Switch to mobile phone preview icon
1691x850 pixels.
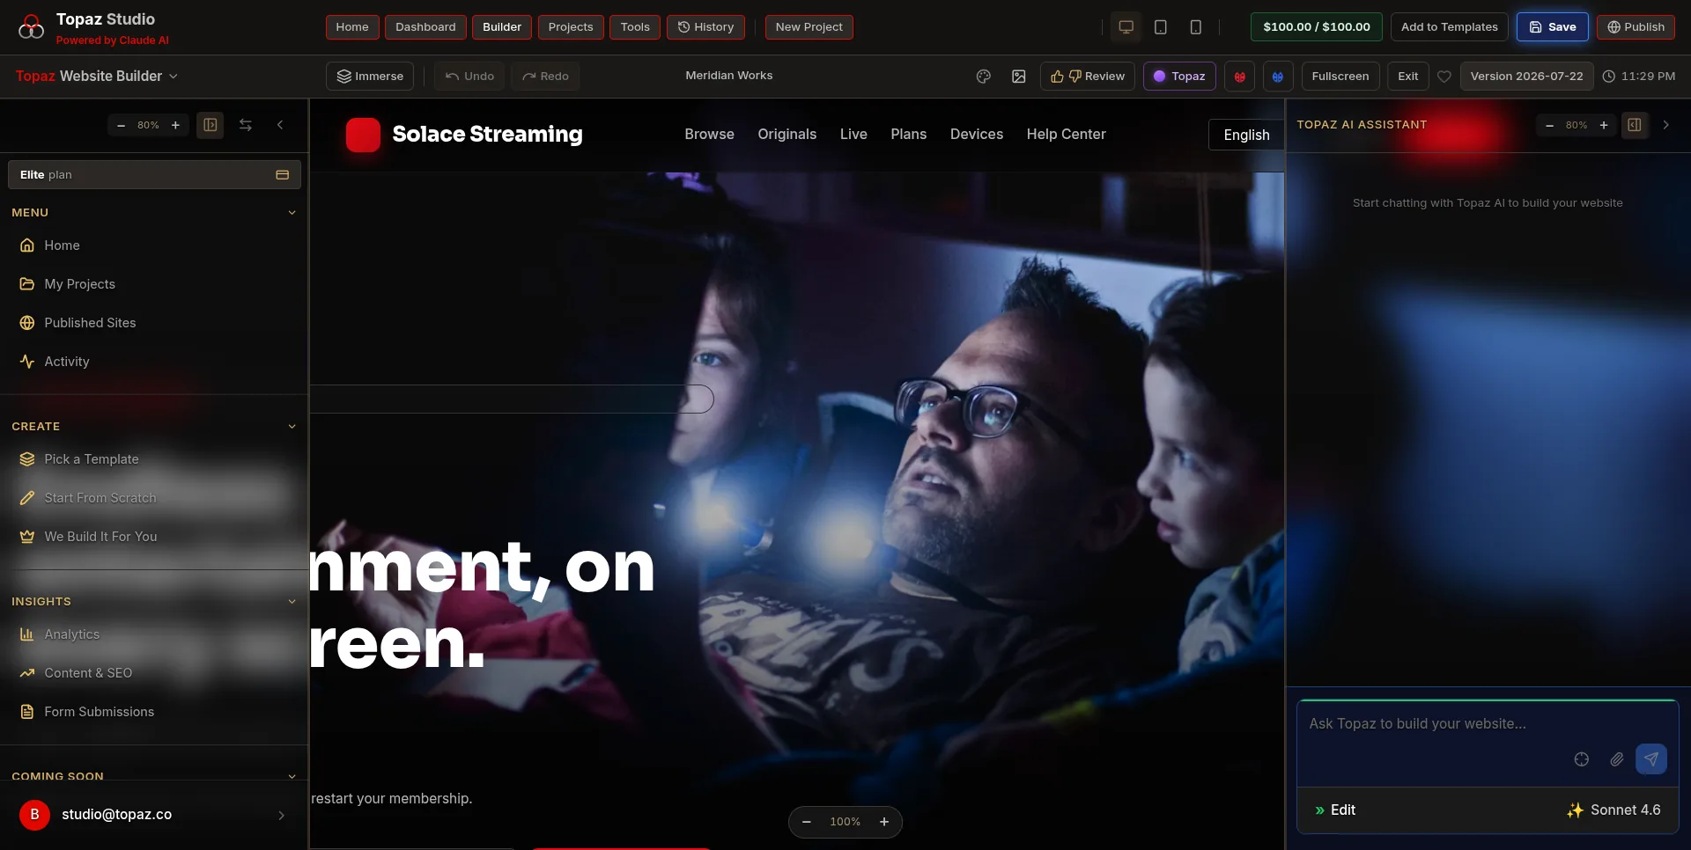(1195, 27)
